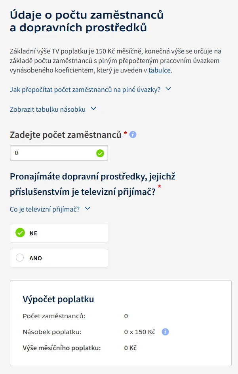This screenshot has width=238, height=374.
Task: Click the green check icon on NE
Action: 20,233
